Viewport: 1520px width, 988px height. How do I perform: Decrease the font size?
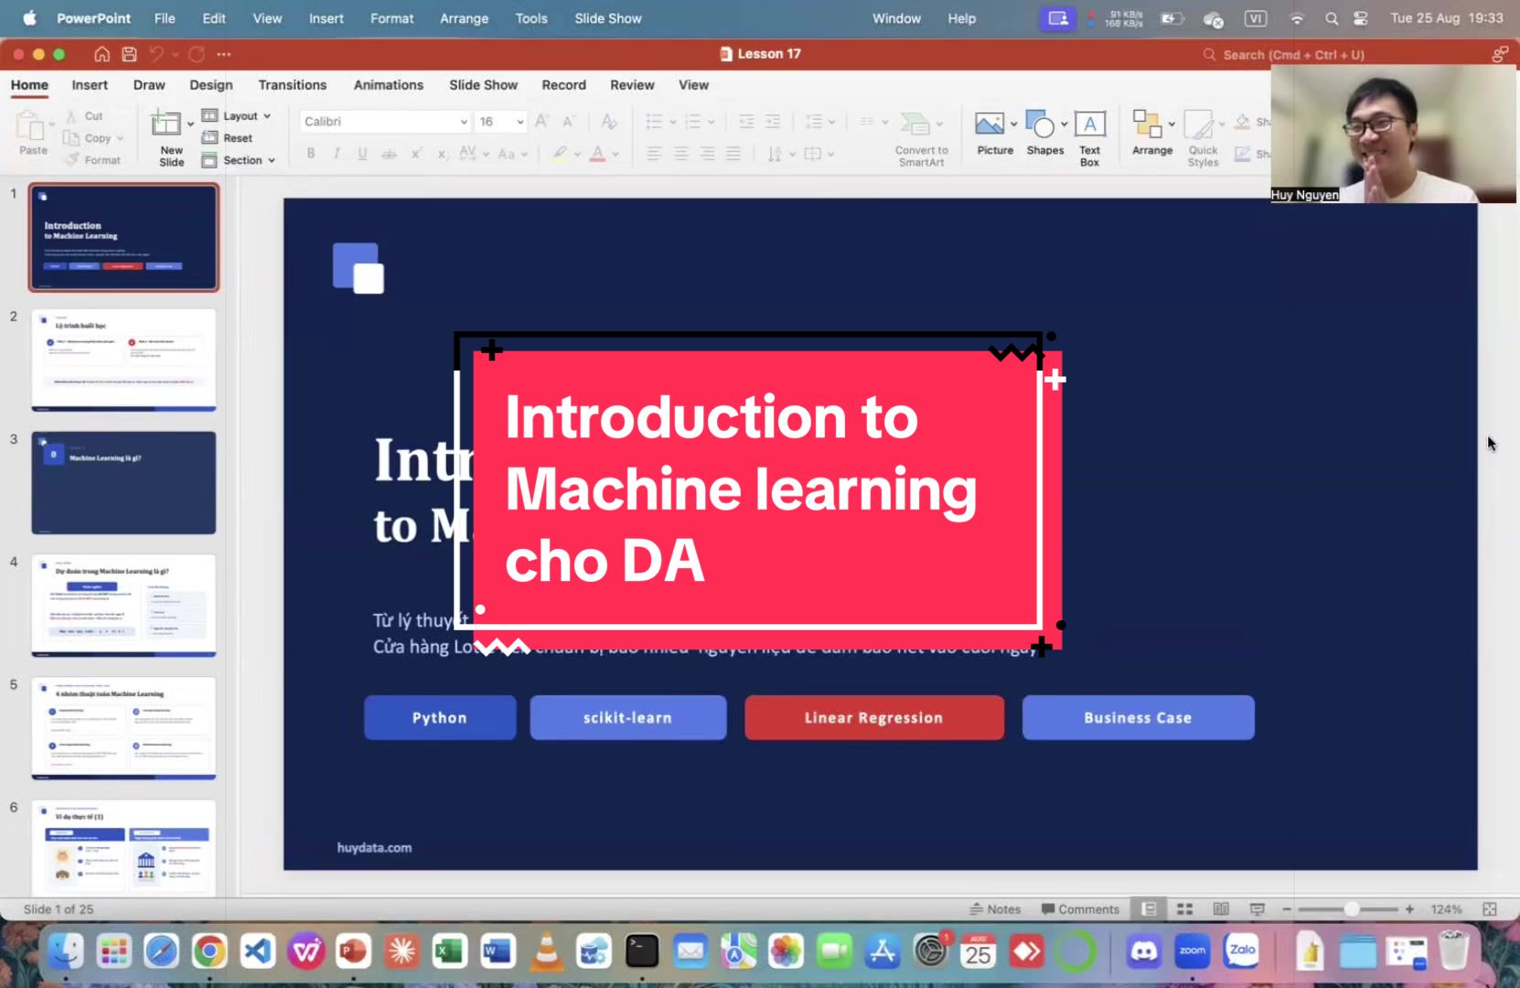[x=569, y=122]
